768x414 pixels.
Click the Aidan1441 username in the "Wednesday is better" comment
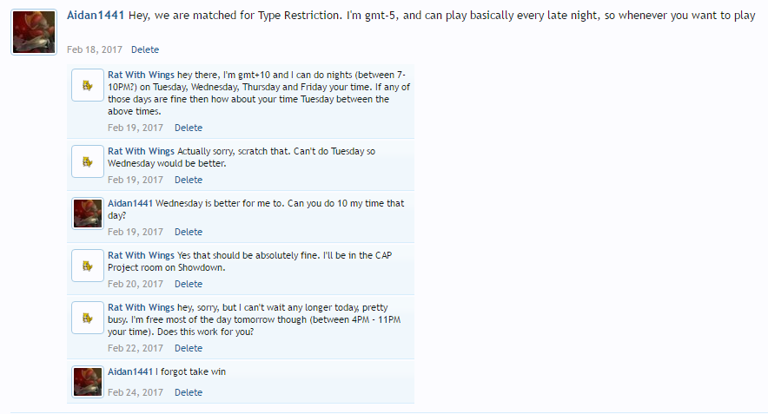pyautogui.click(x=130, y=203)
